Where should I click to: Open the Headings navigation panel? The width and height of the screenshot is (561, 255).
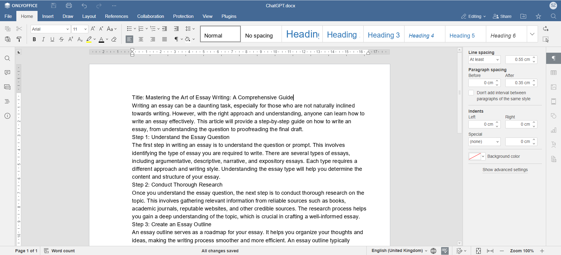tap(8, 101)
